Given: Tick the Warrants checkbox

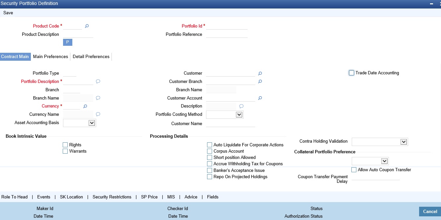Looking at the screenshot, I should 65,151.
